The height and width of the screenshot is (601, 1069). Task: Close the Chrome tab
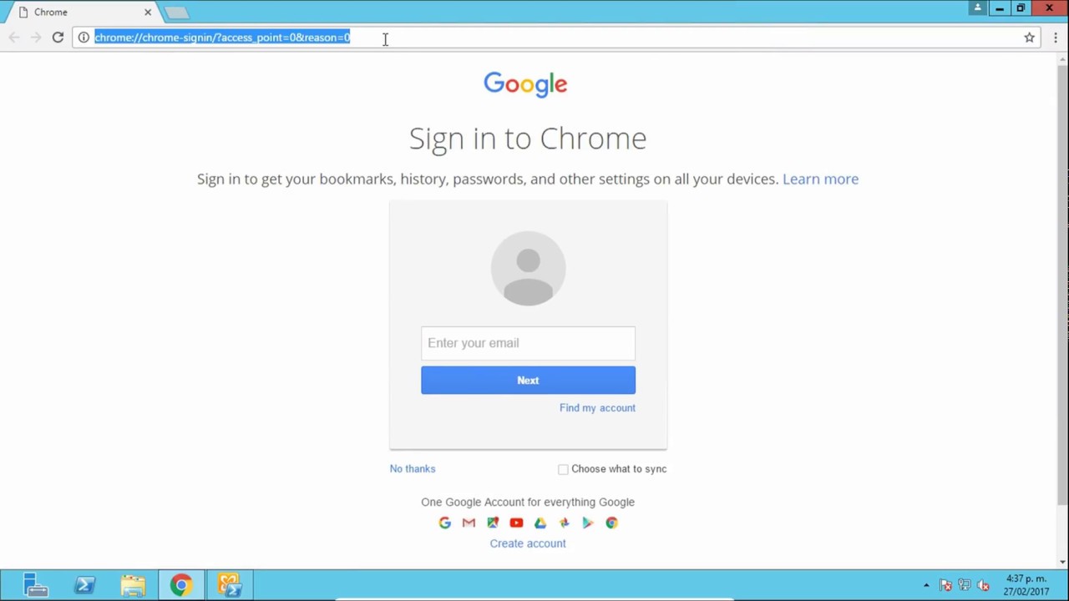click(x=148, y=12)
